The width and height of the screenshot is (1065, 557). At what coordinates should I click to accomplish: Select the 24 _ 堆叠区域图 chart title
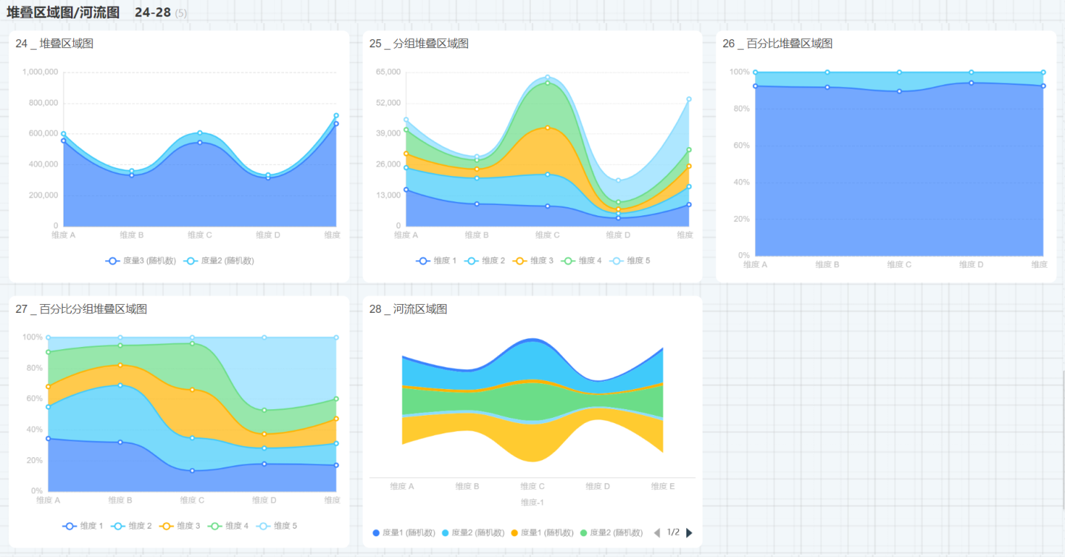(55, 44)
